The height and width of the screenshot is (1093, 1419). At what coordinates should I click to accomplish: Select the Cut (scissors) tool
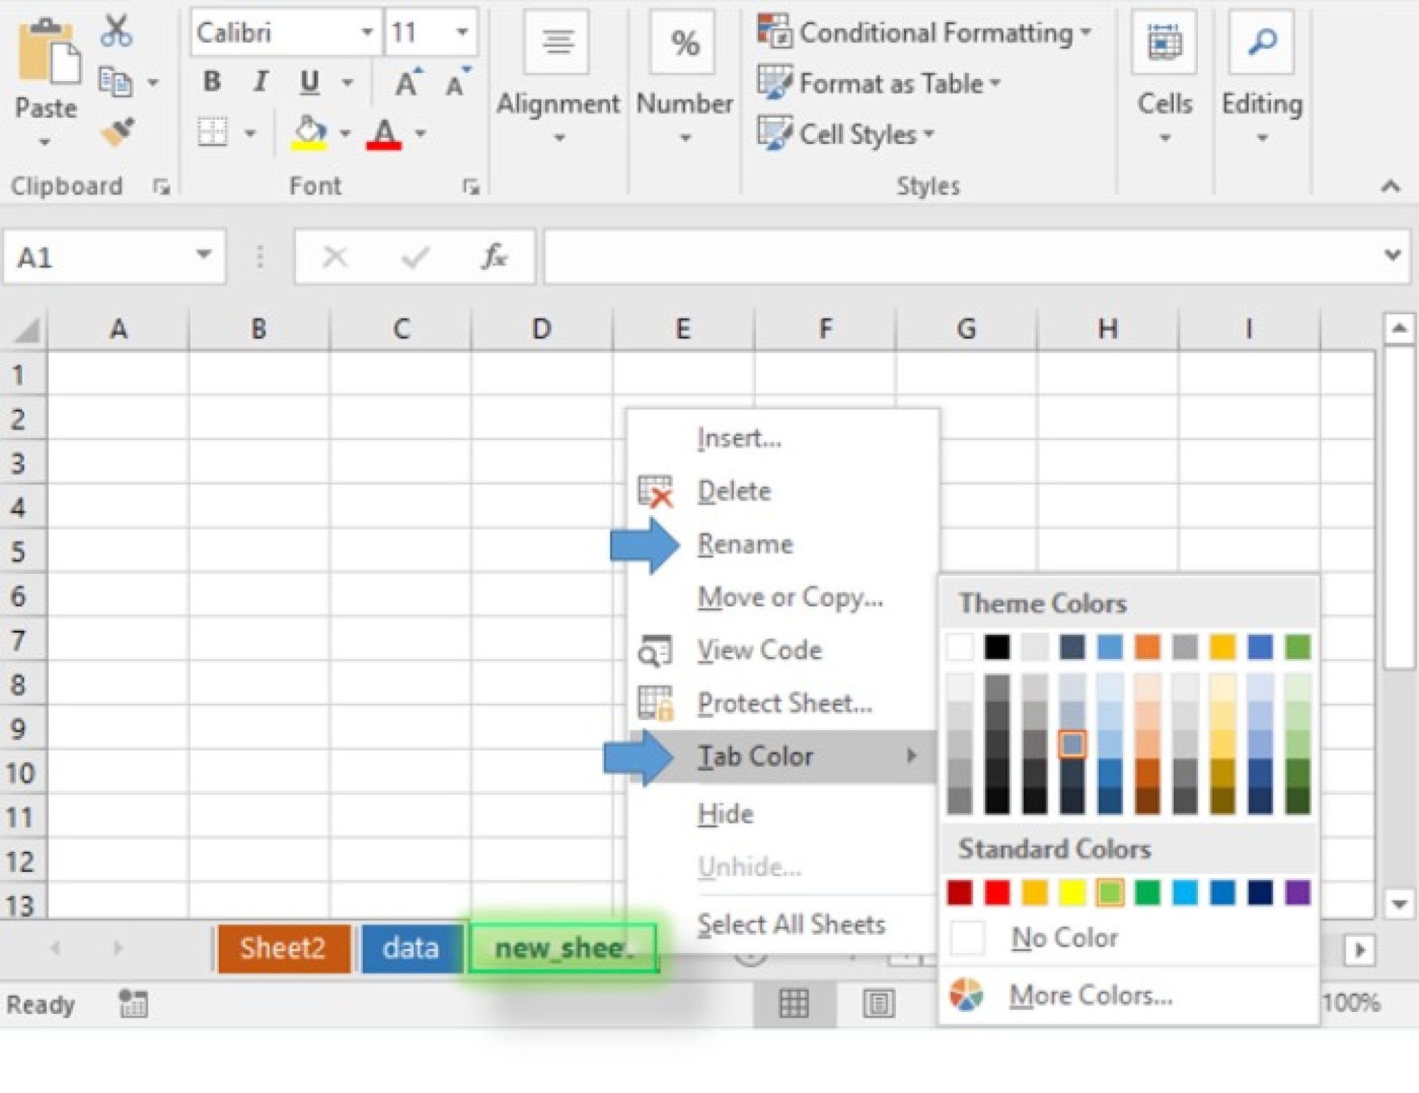pos(116,29)
